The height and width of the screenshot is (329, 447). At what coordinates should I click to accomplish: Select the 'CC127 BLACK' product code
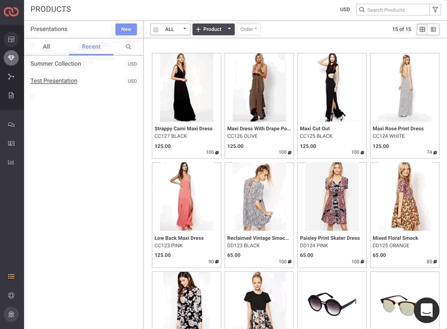click(171, 136)
